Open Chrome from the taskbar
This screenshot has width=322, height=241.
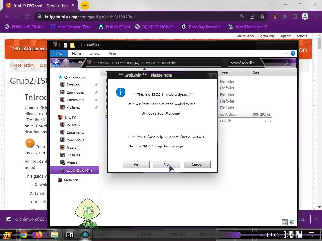click(23, 235)
